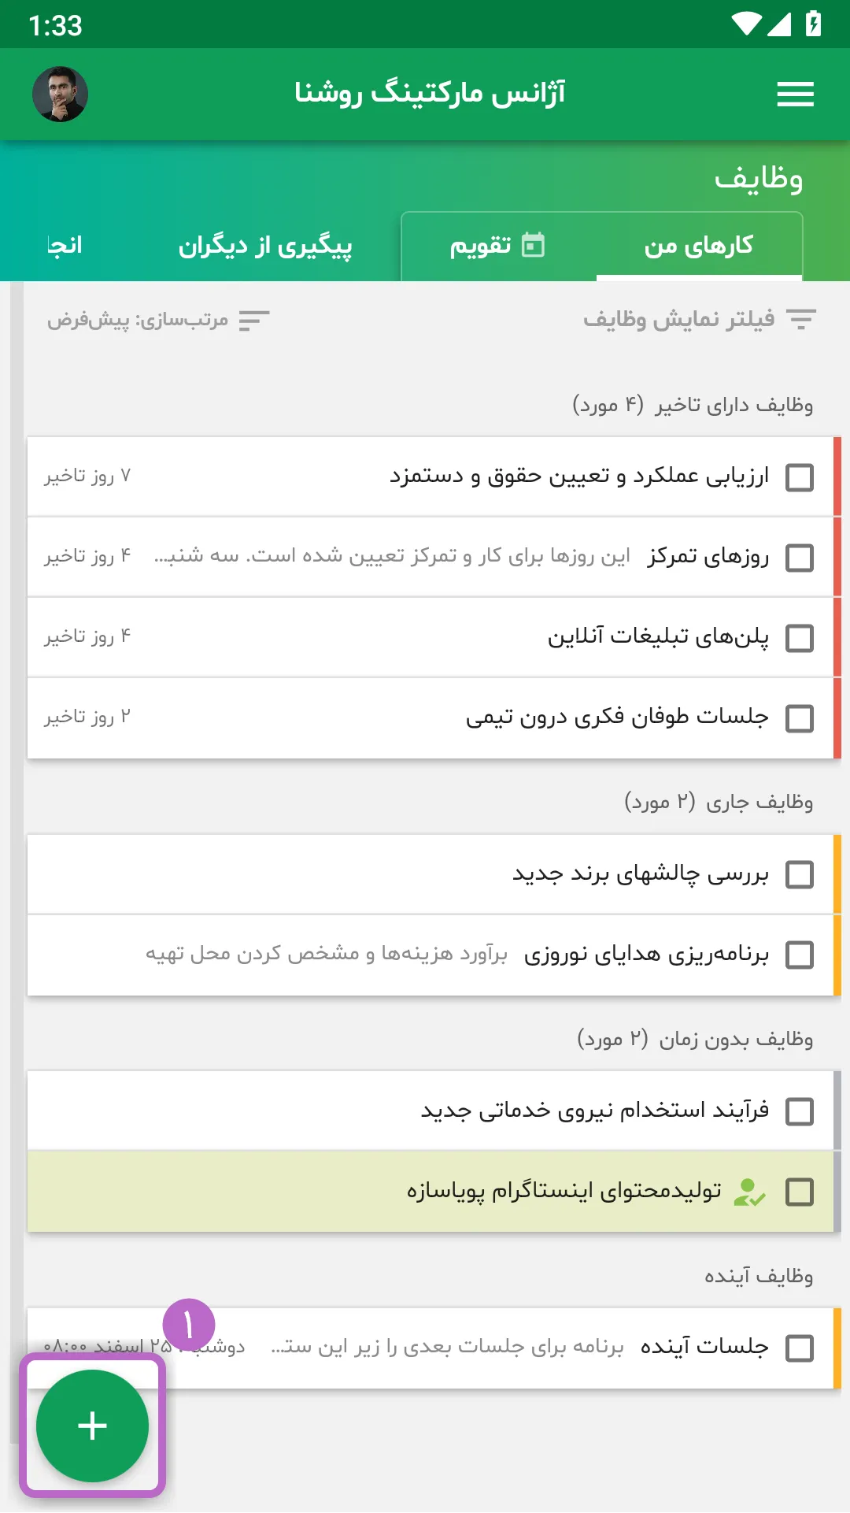This screenshot has height=1513, width=850.
Task: Switch to the پیگیری از دیگران tab
Action: click(265, 246)
